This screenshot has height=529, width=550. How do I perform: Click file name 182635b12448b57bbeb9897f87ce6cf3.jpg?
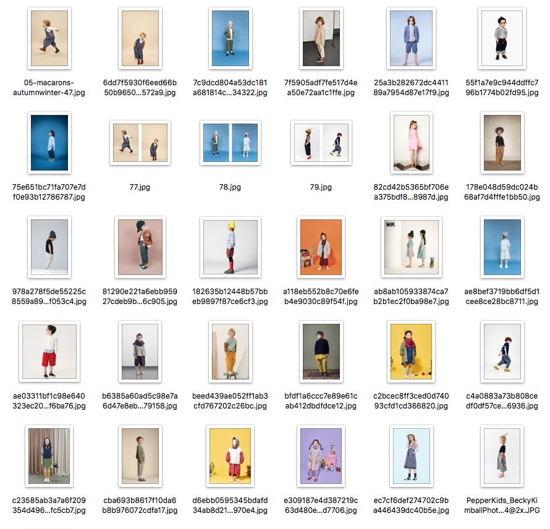[230, 297]
